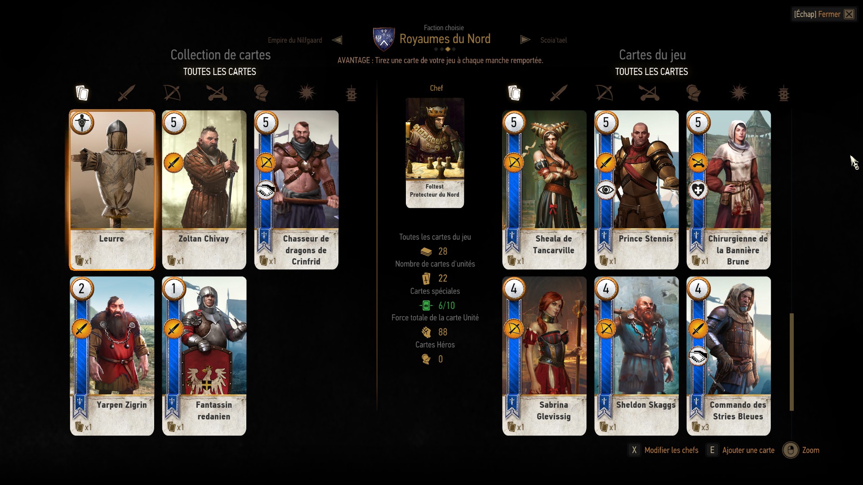This screenshot has height=485, width=863.
Task: Select hero helmet filter in card collection
Action: click(x=261, y=93)
